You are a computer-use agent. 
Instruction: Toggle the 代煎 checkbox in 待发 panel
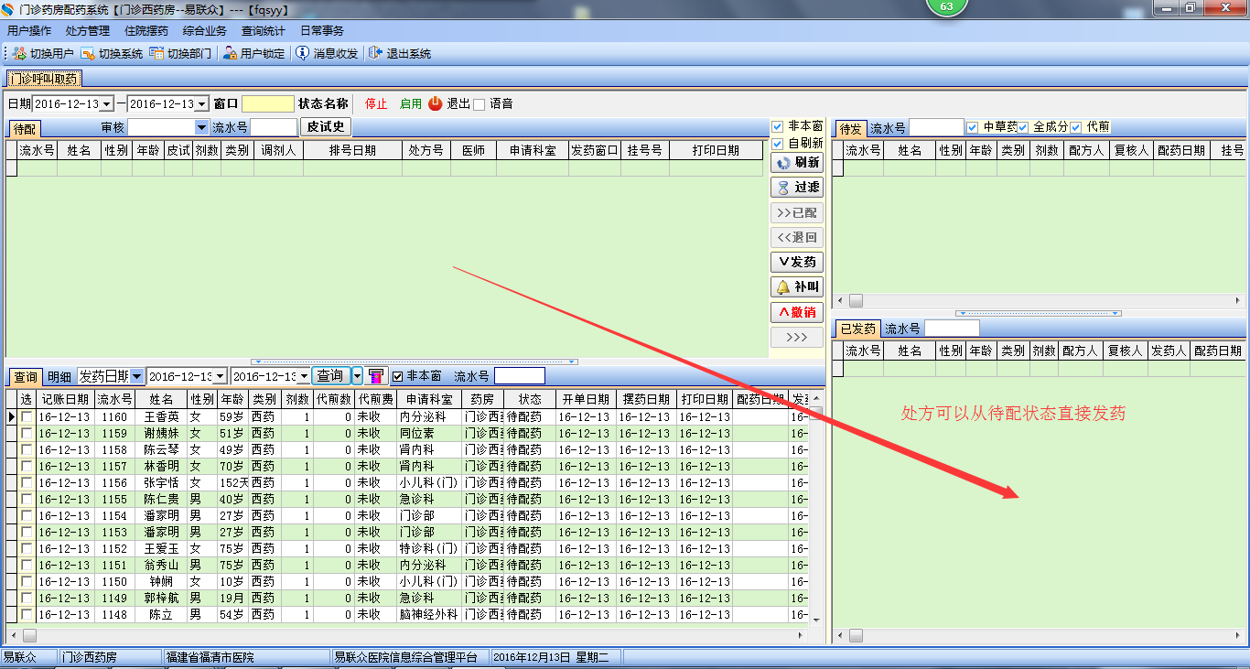(1076, 127)
